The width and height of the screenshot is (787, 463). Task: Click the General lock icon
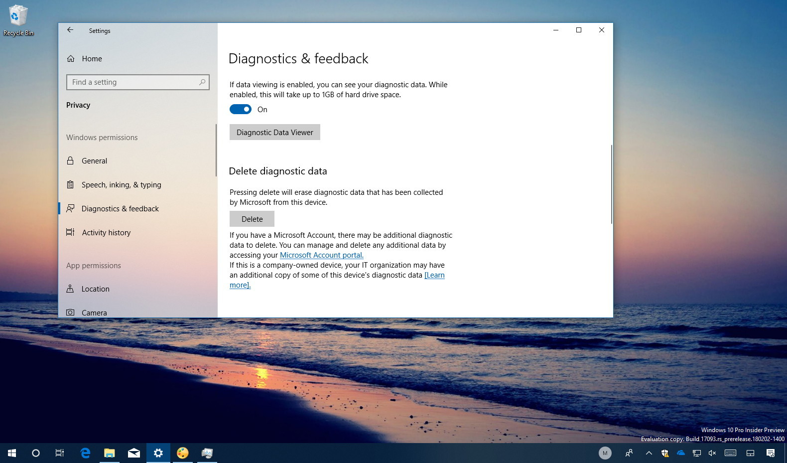tap(70, 160)
